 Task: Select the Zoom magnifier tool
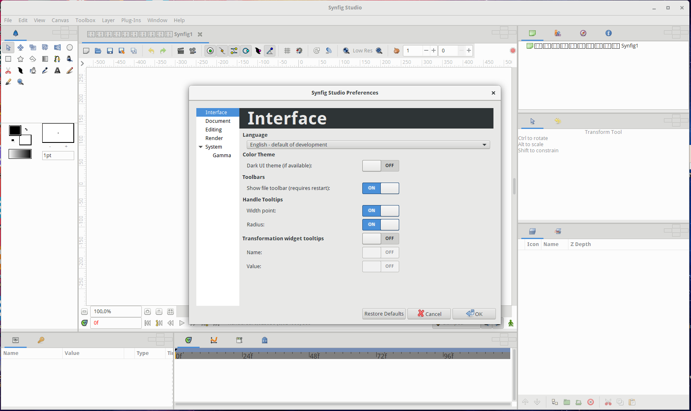pyautogui.click(x=20, y=82)
